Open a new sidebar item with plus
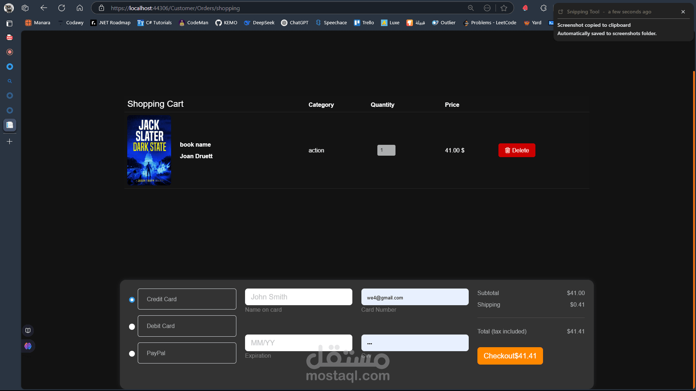This screenshot has height=391, width=696. [x=10, y=142]
